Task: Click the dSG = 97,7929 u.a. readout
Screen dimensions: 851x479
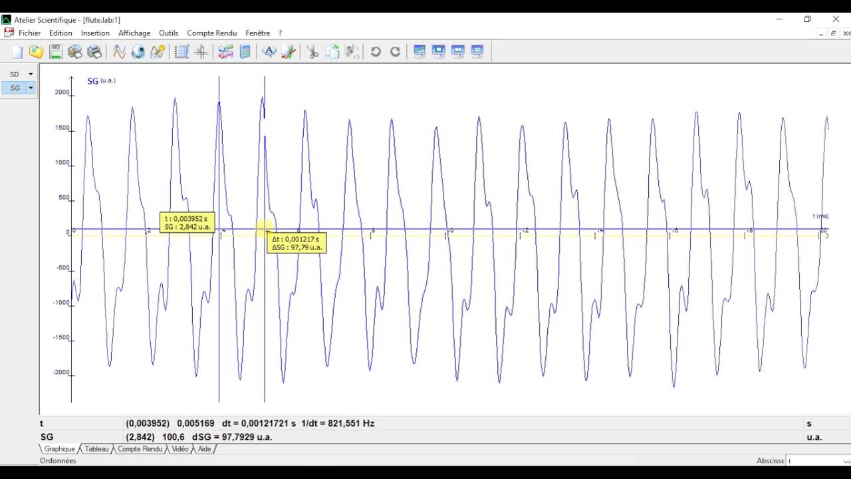Action: pyautogui.click(x=231, y=437)
